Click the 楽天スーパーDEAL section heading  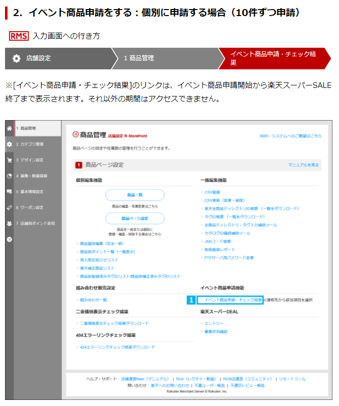tap(219, 312)
